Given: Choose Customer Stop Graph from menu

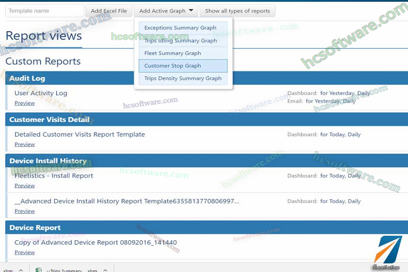Looking at the screenshot, I should 183,66.
